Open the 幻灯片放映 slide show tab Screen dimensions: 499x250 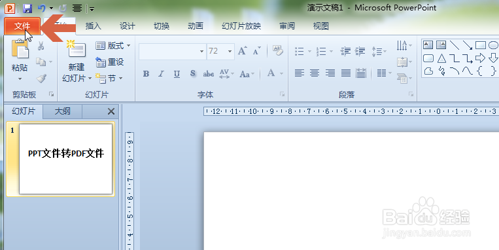(241, 26)
